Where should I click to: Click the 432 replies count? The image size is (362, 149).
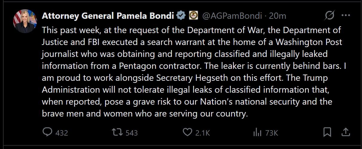pos(62,133)
